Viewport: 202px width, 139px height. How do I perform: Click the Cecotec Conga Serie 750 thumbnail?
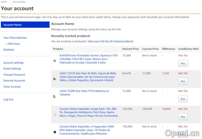point(55,114)
